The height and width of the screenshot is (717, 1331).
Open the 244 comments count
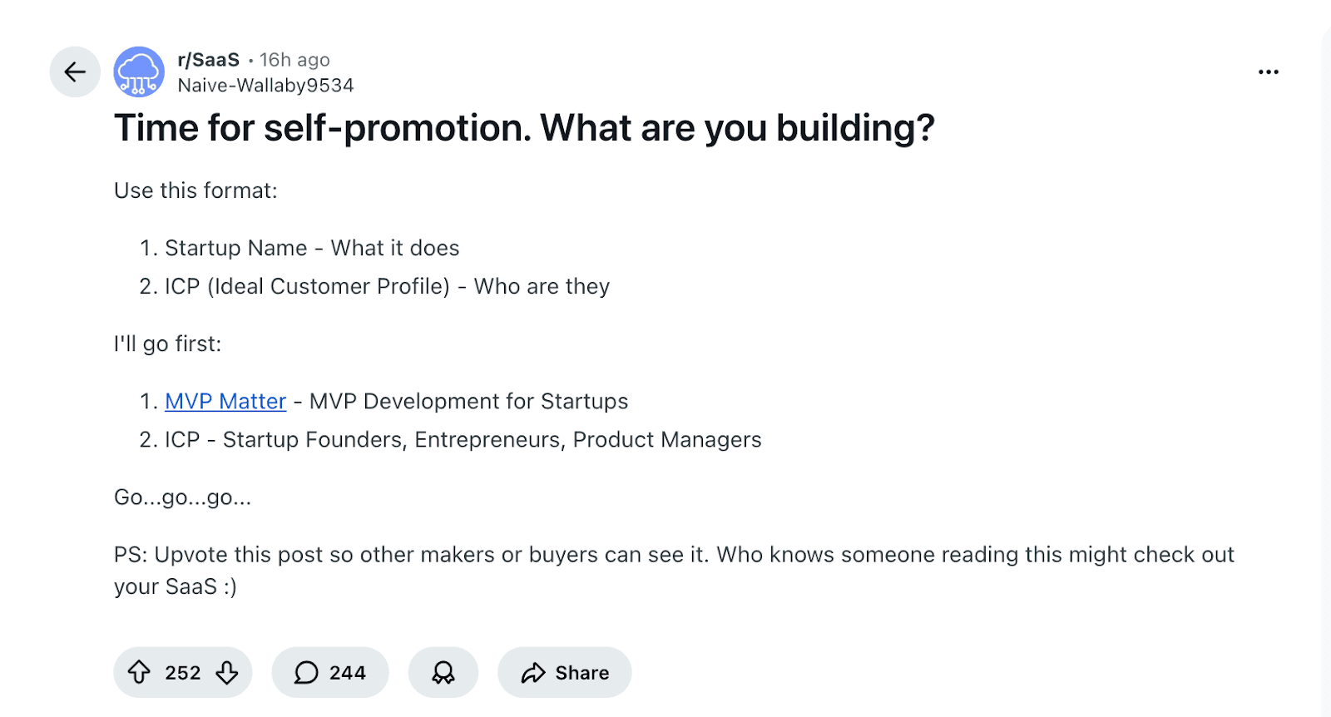click(x=347, y=672)
